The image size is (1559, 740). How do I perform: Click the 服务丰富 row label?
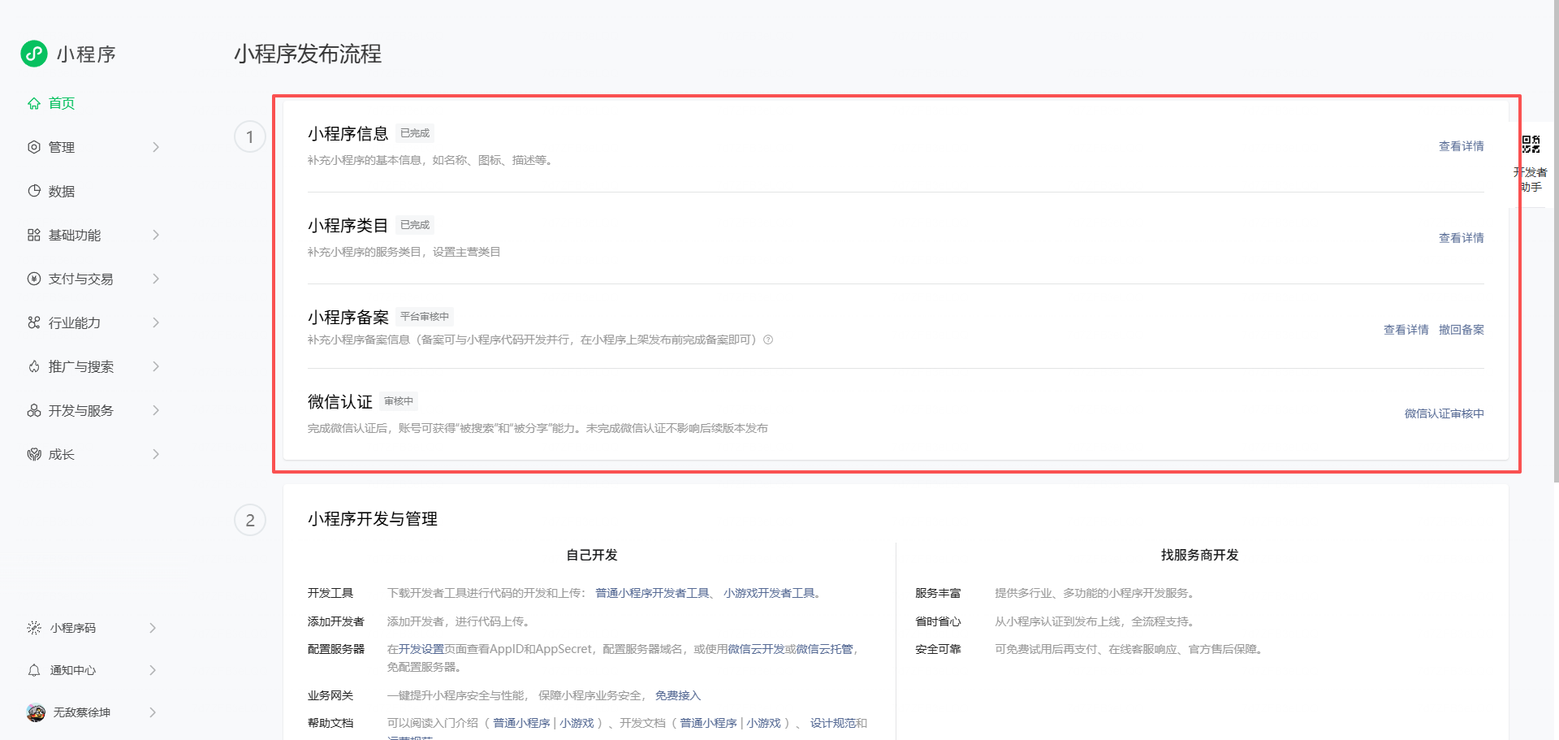pos(938,593)
